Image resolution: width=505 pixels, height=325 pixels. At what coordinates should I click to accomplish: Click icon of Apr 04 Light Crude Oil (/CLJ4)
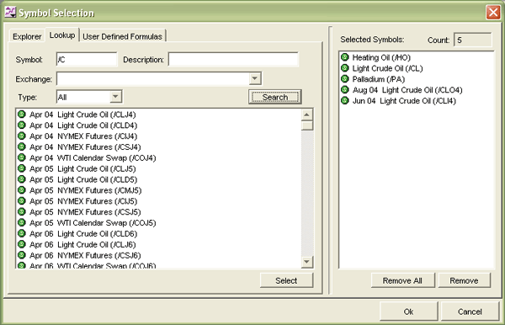click(x=22, y=115)
